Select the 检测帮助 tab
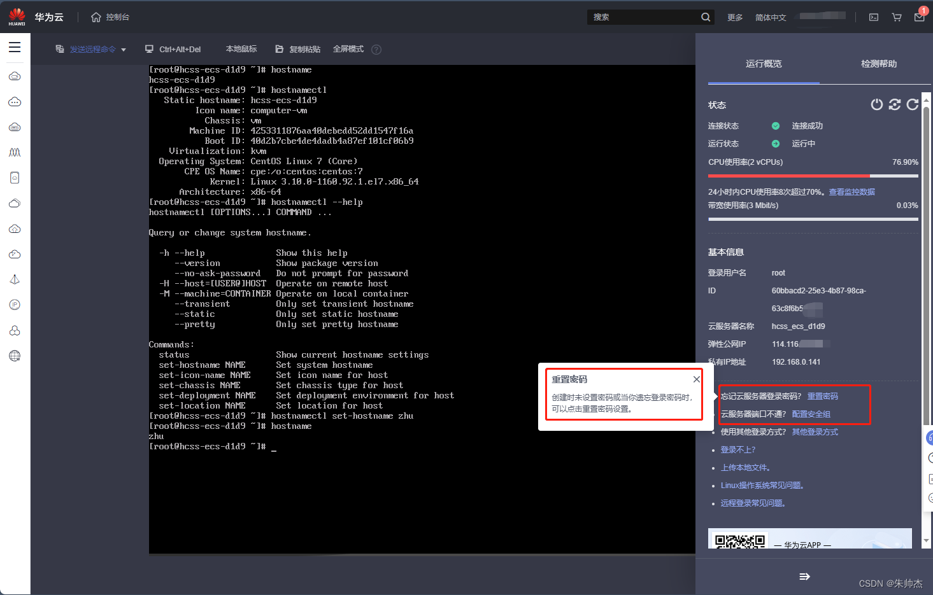933x595 pixels. [879, 64]
